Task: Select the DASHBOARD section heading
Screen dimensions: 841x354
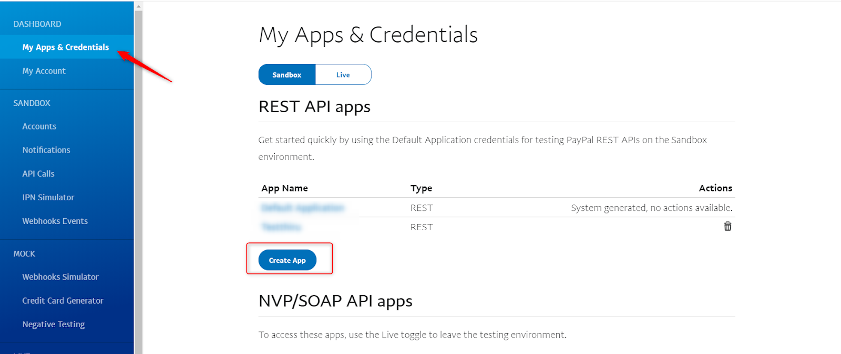Action: pyautogui.click(x=37, y=24)
